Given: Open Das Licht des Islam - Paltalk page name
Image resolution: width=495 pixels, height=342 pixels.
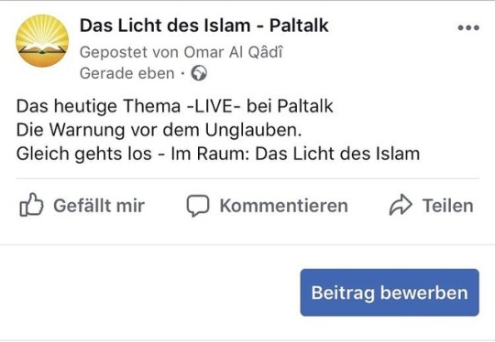Looking at the screenshot, I should pos(204,26).
